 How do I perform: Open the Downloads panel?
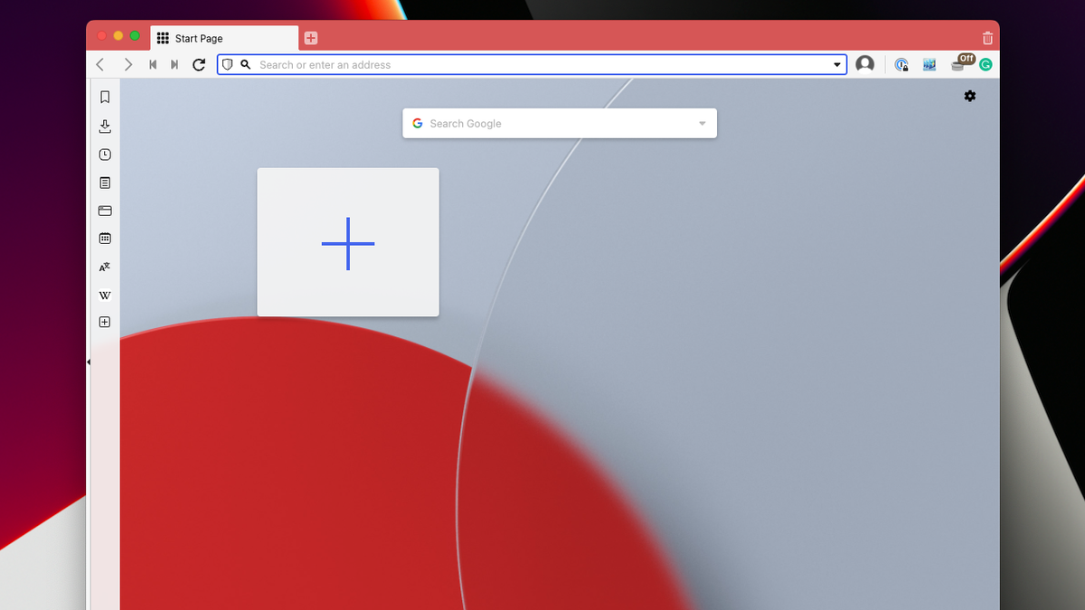[x=105, y=126]
